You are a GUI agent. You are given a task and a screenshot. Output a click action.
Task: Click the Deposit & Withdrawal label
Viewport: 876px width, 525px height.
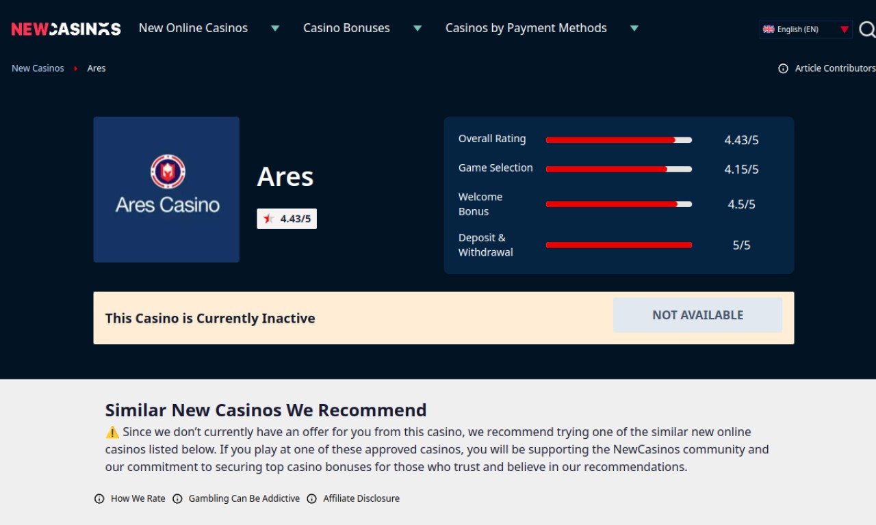point(485,245)
